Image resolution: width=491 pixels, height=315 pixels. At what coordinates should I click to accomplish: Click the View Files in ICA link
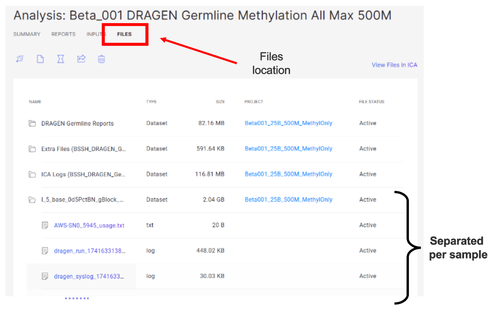(x=394, y=65)
